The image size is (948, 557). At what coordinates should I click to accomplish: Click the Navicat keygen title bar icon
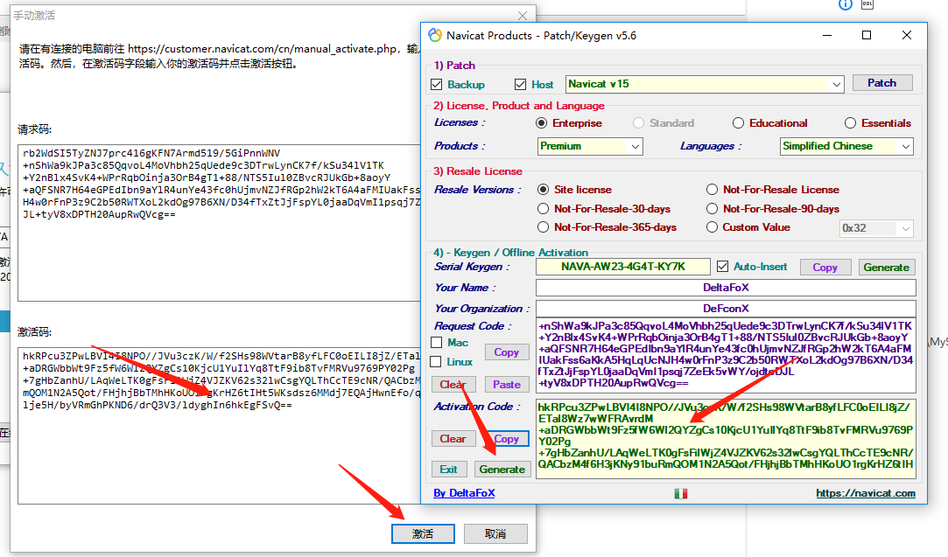tap(435, 35)
